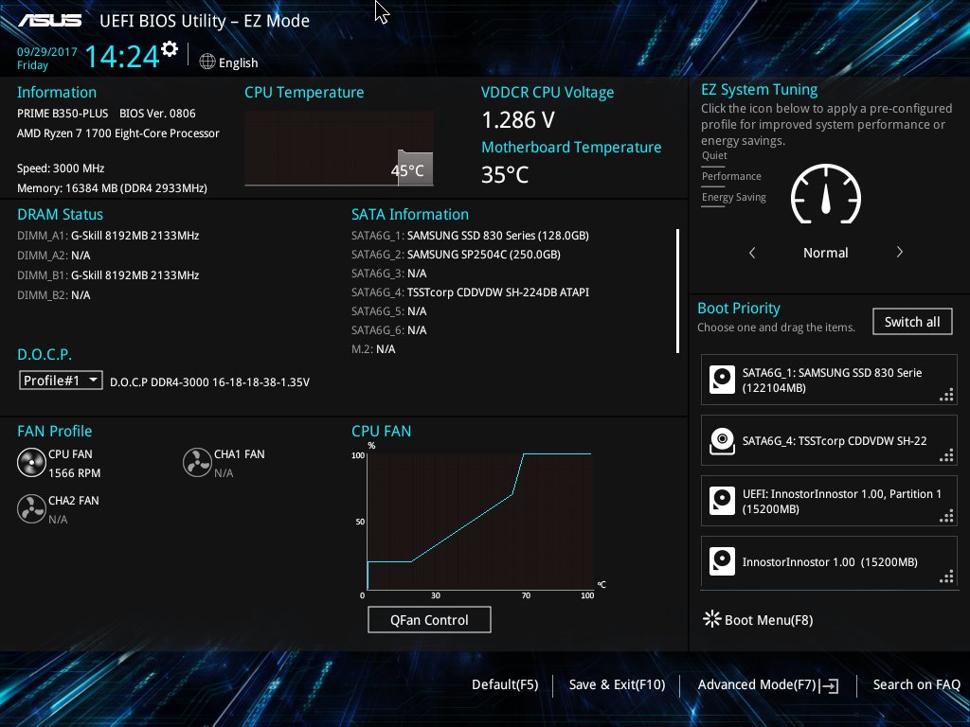Click the ASUS logo
The image size is (970, 727).
point(50,21)
